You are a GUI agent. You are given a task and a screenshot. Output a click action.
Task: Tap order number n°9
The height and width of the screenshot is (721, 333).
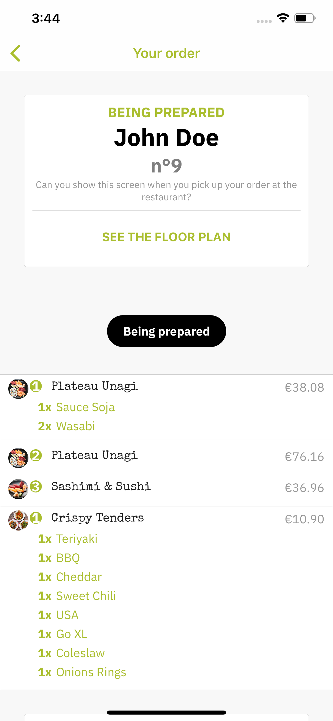click(166, 166)
